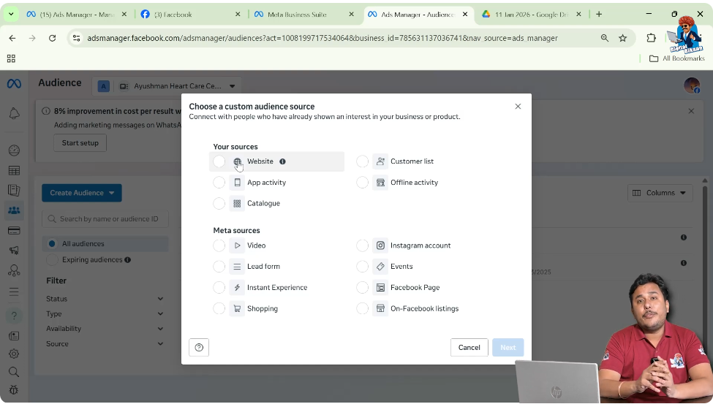Click the address bar URL
713x404 pixels.
pyautogui.click(x=322, y=38)
